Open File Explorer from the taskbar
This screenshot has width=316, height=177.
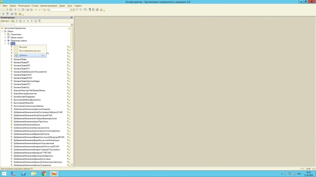point(34,174)
